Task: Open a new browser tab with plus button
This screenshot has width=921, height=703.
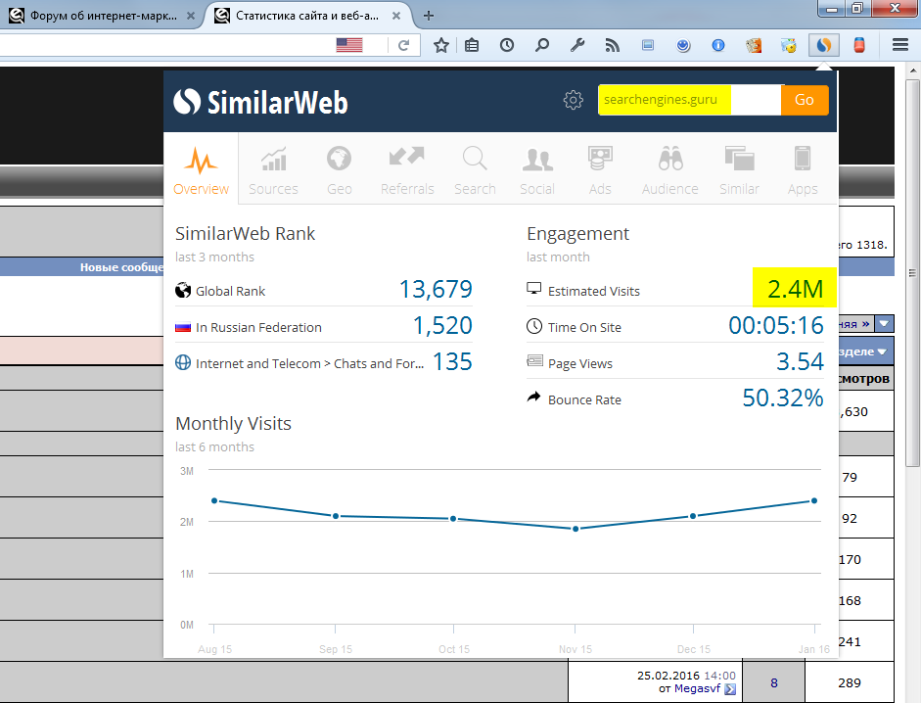Action: pyautogui.click(x=429, y=16)
